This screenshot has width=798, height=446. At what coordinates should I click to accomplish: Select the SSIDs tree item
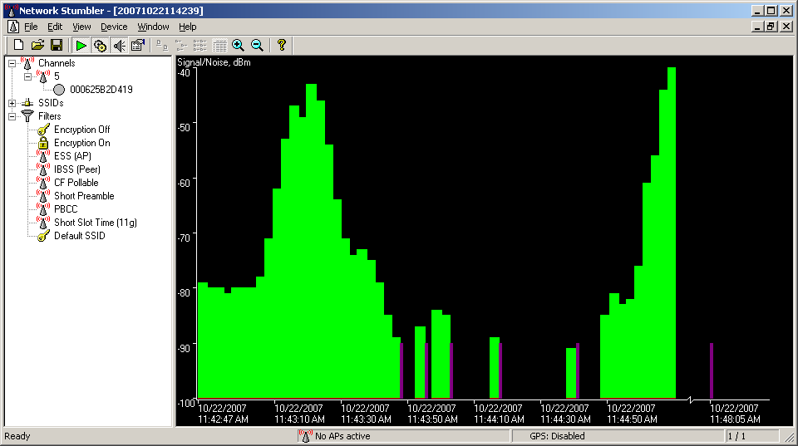(51, 103)
